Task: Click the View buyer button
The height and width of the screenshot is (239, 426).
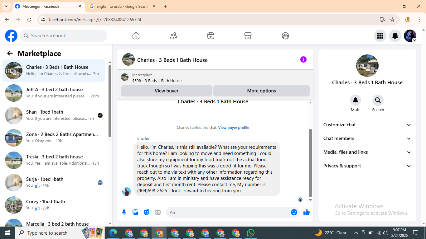Action: tap(167, 91)
